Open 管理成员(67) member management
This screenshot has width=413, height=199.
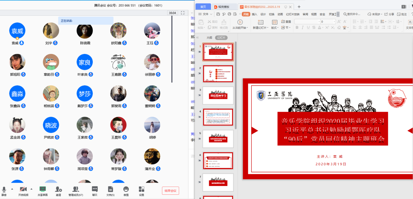(x=75, y=190)
